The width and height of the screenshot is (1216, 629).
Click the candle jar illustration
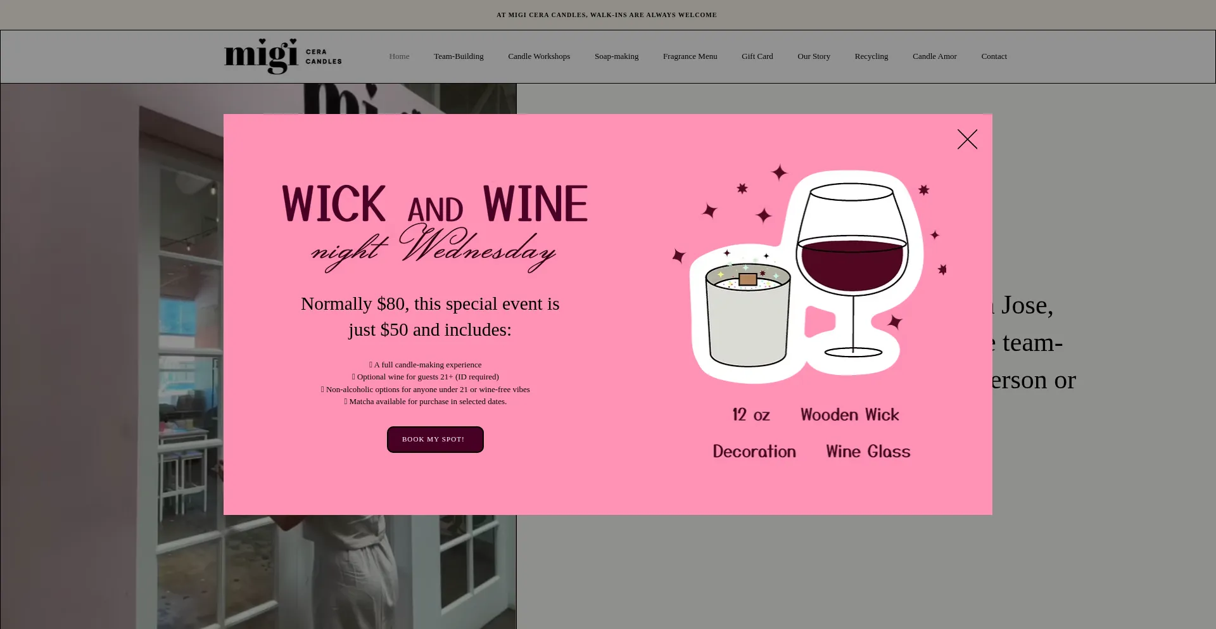click(747, 317)
